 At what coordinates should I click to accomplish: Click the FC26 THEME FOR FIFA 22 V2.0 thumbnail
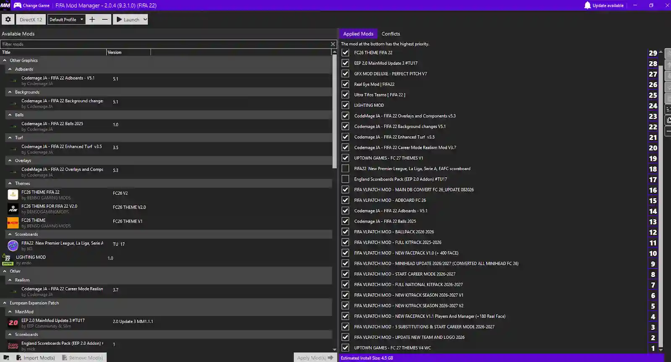click(13, 209)
